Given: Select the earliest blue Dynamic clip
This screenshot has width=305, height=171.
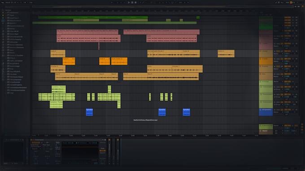Looking at the screenshot, I should click(x=89, y=112).
